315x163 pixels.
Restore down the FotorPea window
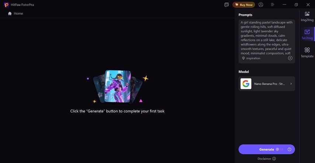[x=296, y=5]
